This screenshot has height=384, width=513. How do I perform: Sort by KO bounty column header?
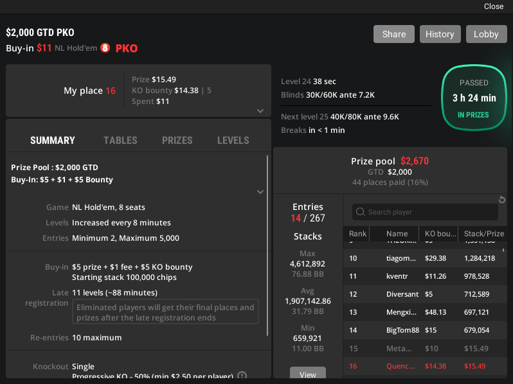pos(440,233)
